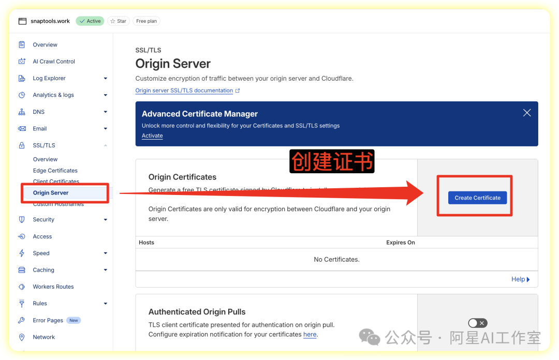Click the Overview sidebar icon
The height and width of the screenshot is (360, 559).
click(22, 45)
